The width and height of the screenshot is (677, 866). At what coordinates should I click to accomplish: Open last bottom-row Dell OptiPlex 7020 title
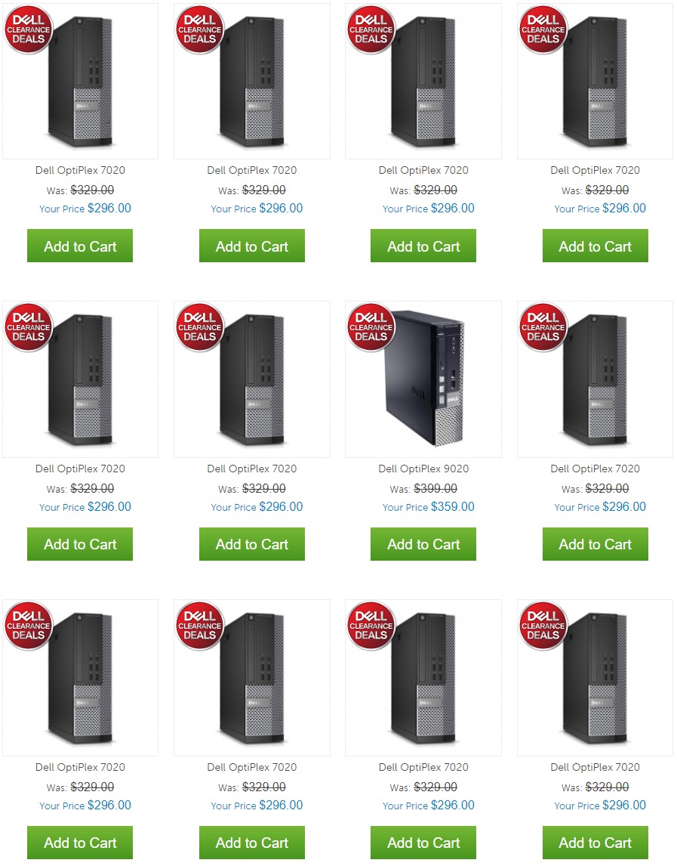595,767
